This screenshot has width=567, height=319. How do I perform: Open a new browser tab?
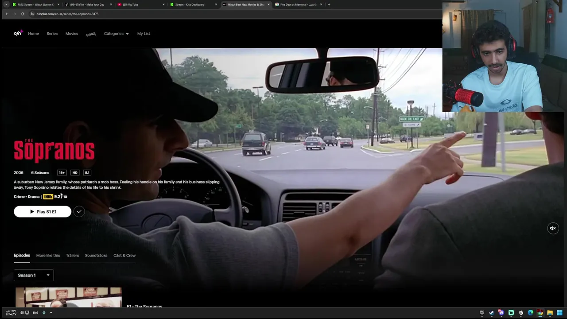[329, 4]
